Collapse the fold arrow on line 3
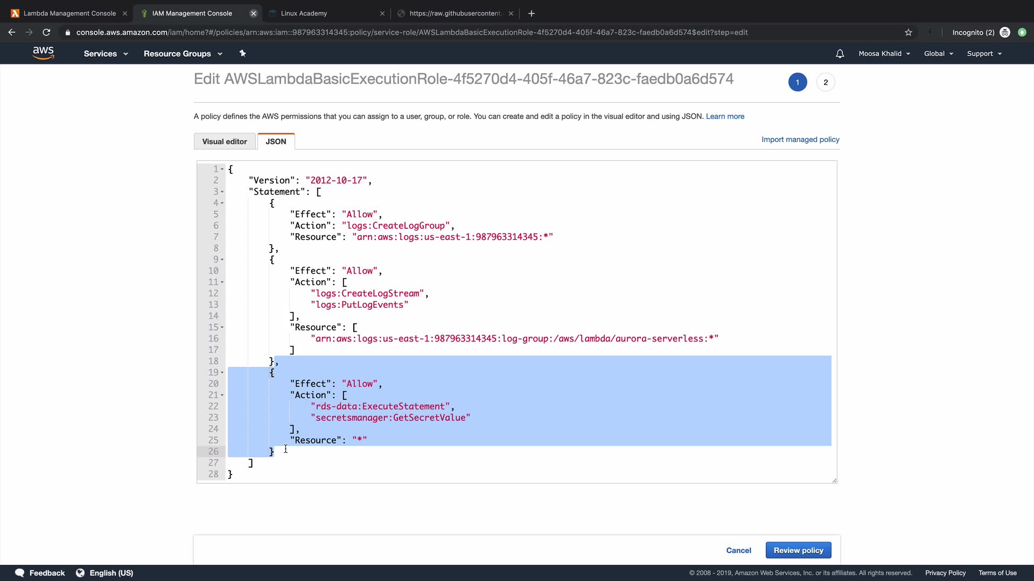Image resolution: width=1034 pixels, height=581 pixels. pos(222,192)
